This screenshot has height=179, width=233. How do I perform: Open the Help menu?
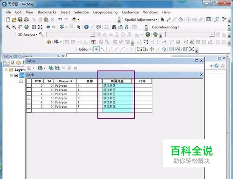point(166,12)
